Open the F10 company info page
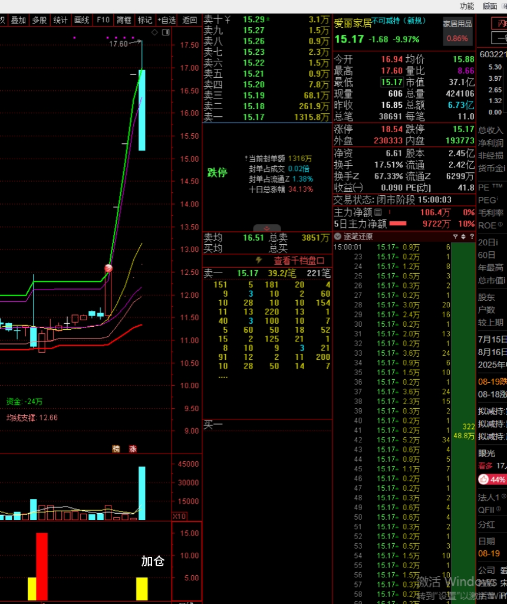 pos(103,20)
